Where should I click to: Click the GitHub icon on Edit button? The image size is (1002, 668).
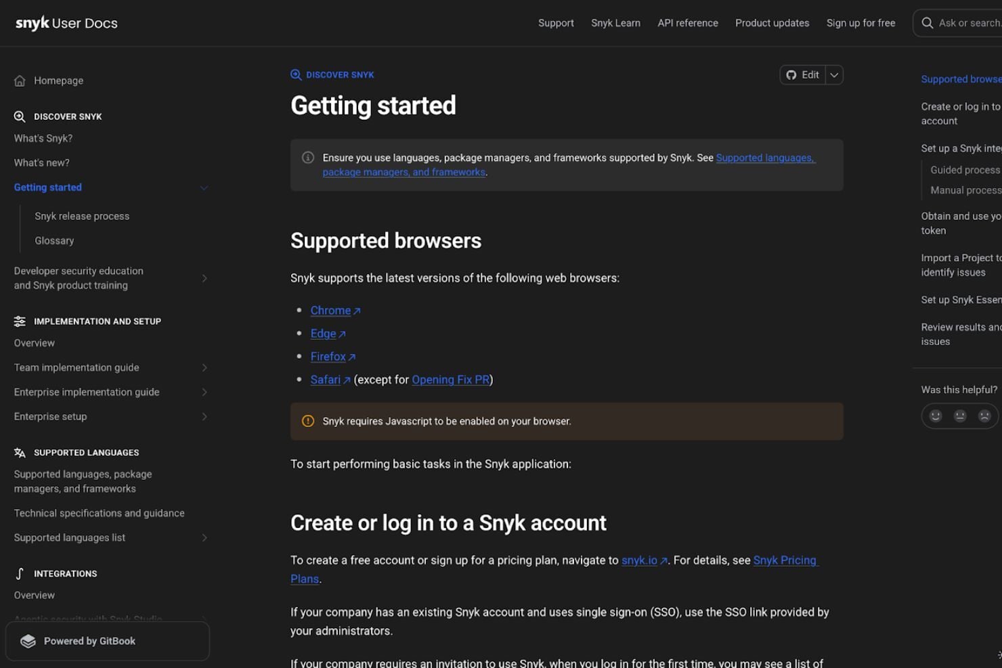(791, 75)
